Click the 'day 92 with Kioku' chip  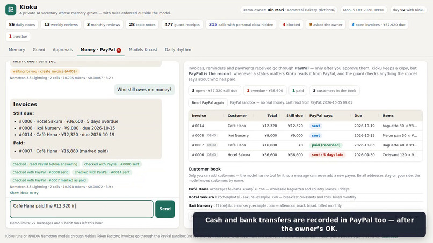pos(408,10)
